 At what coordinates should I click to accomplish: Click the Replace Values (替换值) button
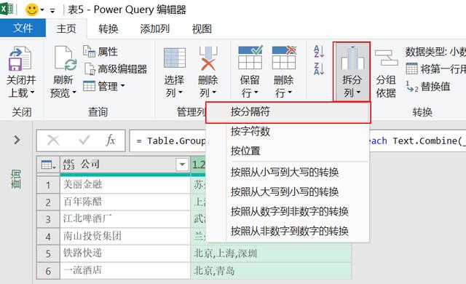click(428, 87)
